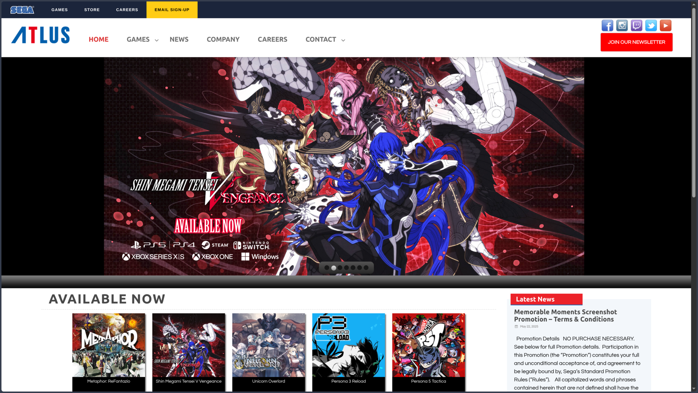The height and width of the screenshot is (393, 698).
Task: Select the seventh carousel dot
Action: 366,267
